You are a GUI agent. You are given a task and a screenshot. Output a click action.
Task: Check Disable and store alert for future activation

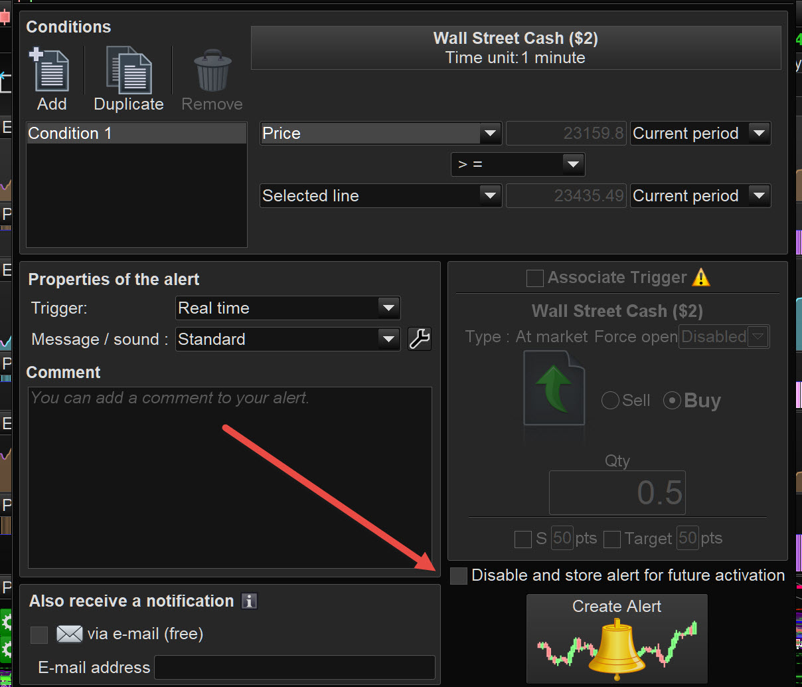tap(459, 576)
